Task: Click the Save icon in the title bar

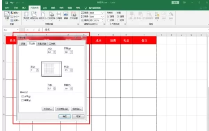Action: (x=7, y=3)
